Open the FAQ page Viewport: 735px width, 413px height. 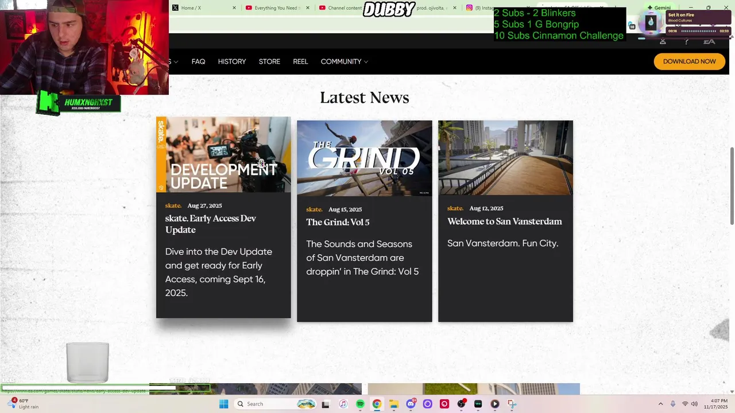[x=198, y=61]
